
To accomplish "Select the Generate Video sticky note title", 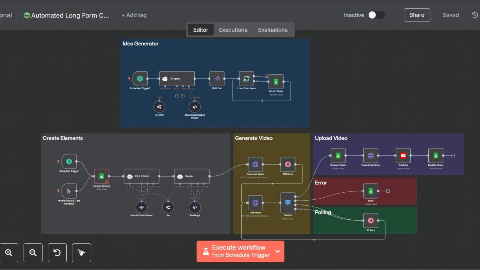I will pyautogui.click(x=254, y=138).
